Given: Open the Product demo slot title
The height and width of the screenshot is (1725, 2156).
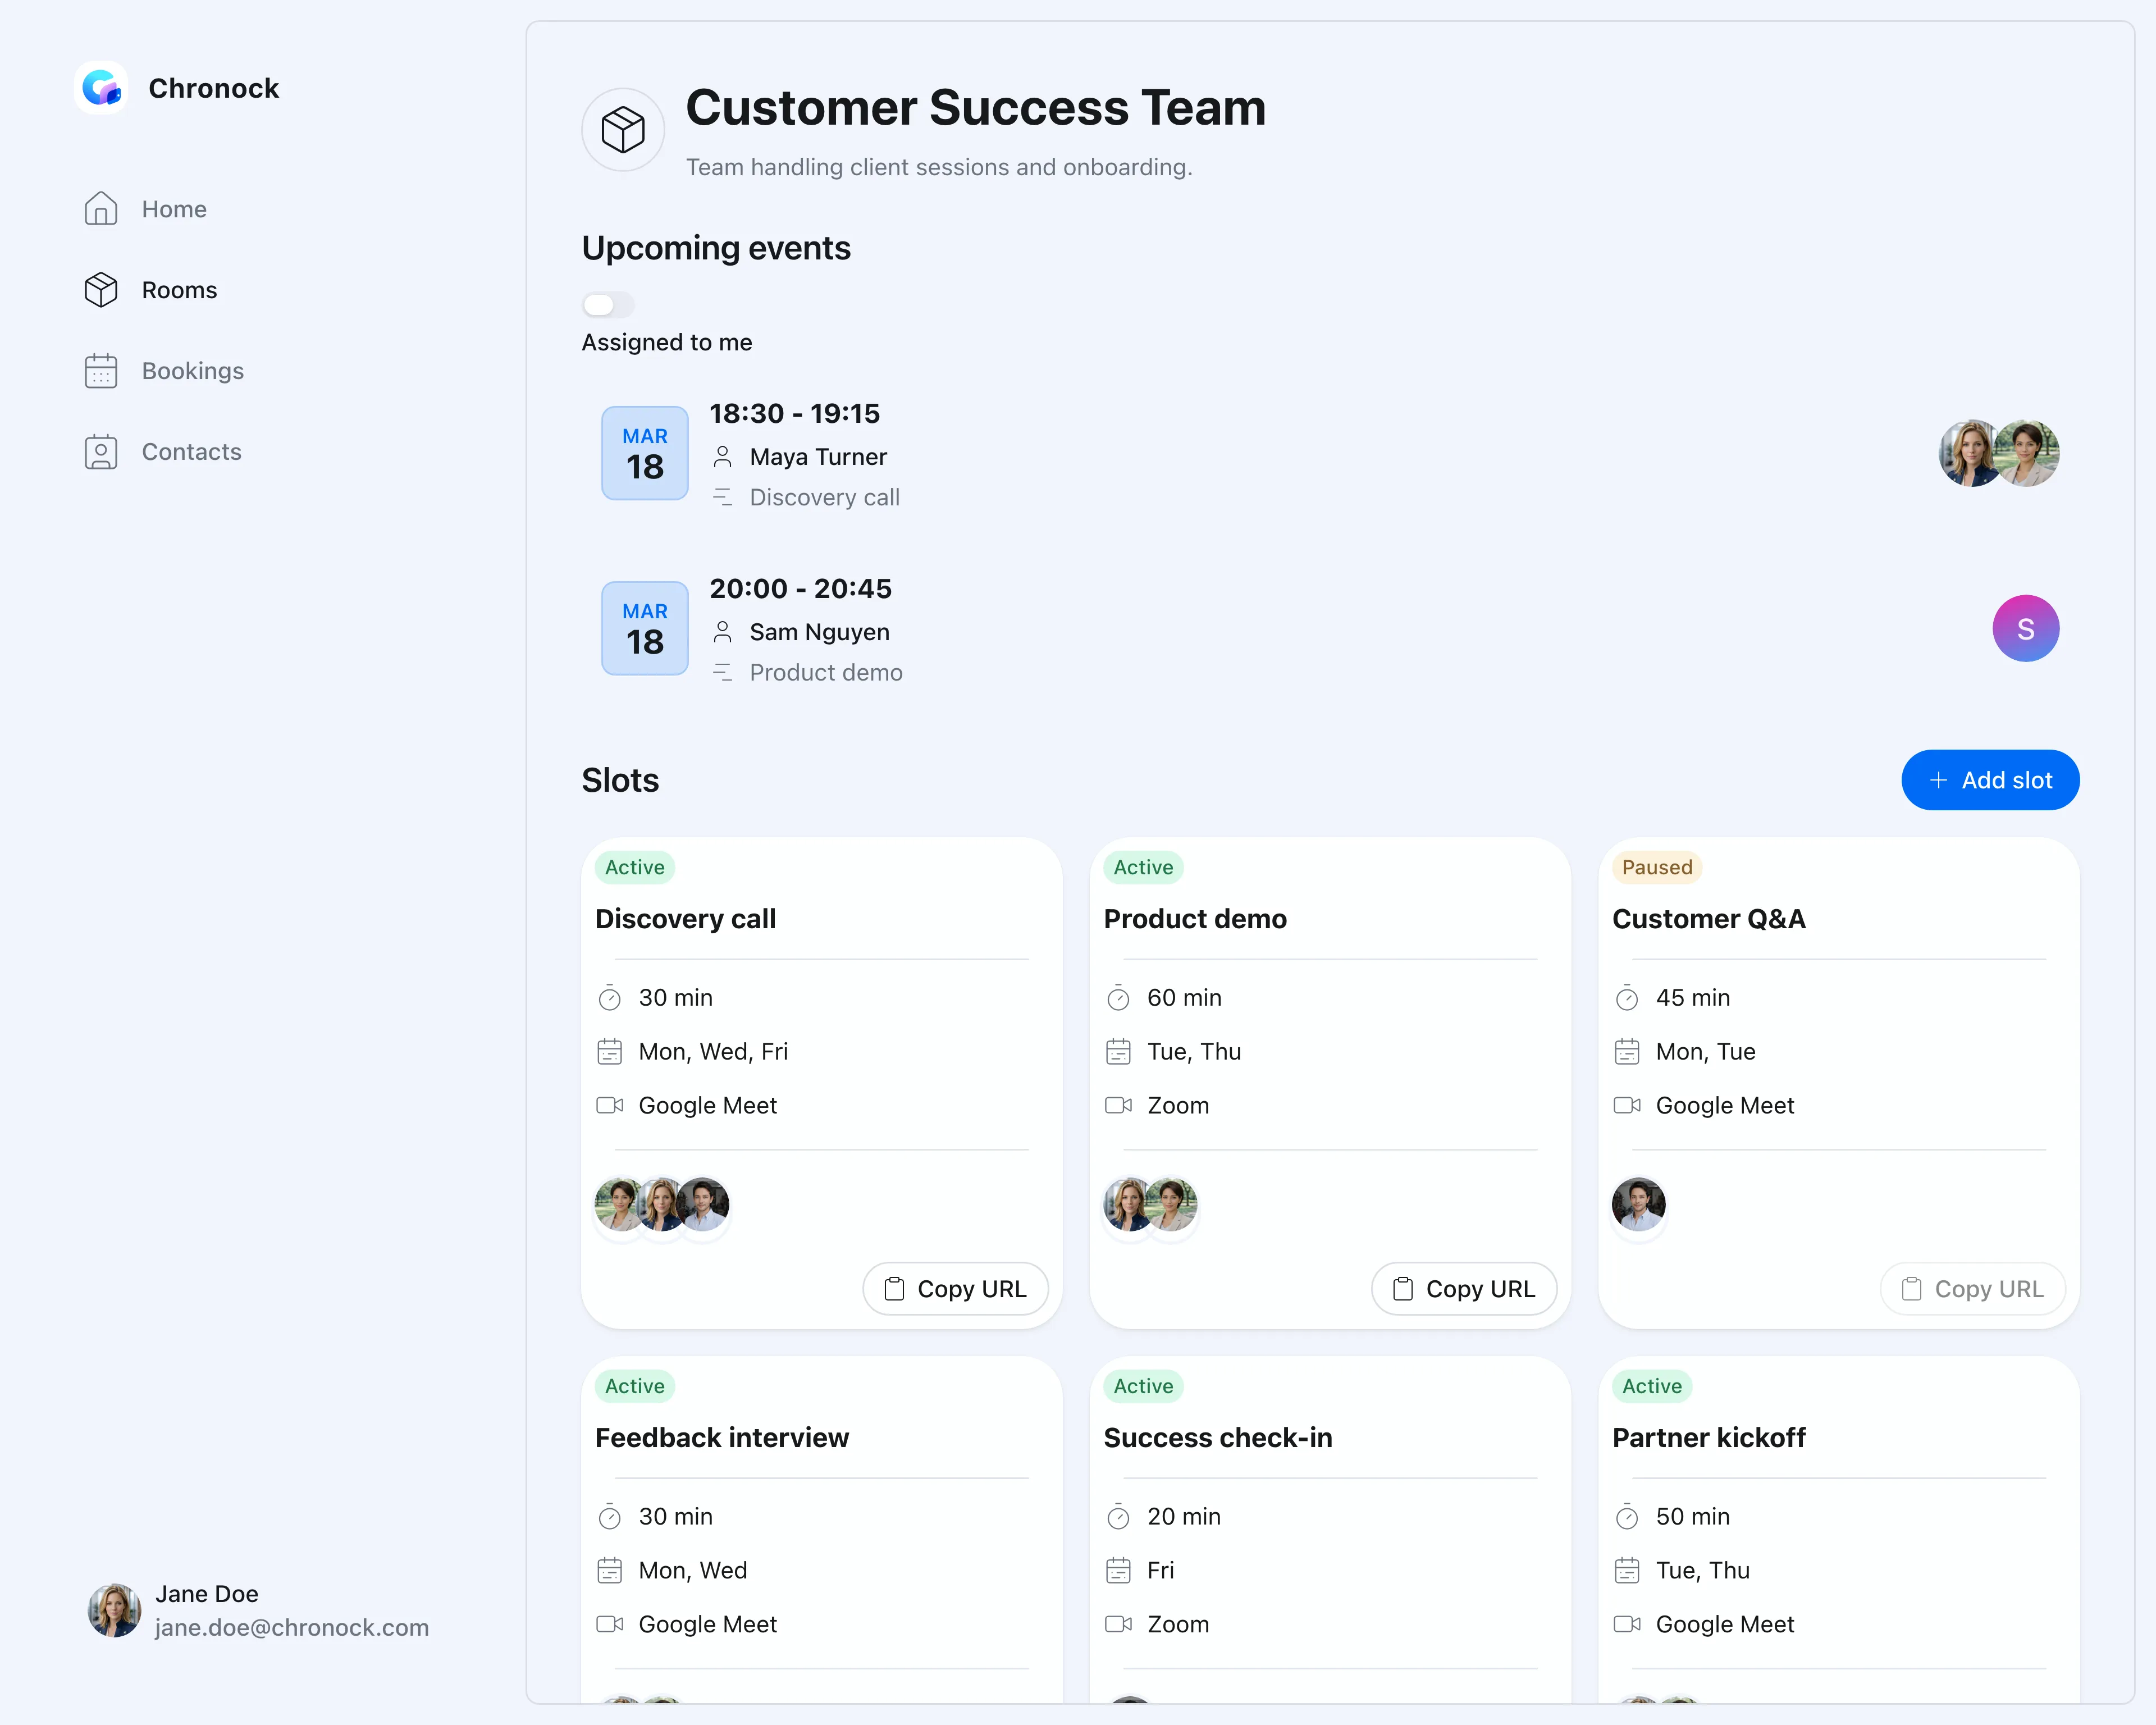Looking at the screenshot, I should tap(1195, 919).
